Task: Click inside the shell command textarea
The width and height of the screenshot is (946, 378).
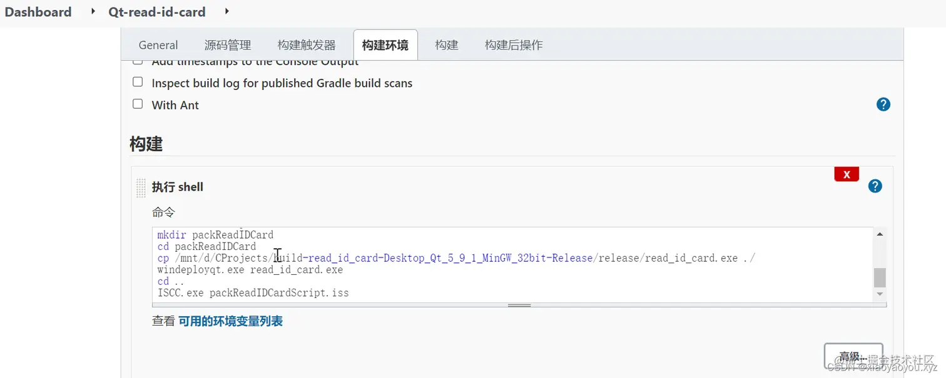Action: point(513,264)
